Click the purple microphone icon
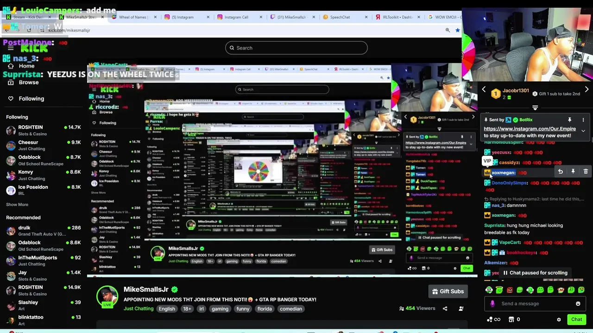 click(x=492, y=304)
